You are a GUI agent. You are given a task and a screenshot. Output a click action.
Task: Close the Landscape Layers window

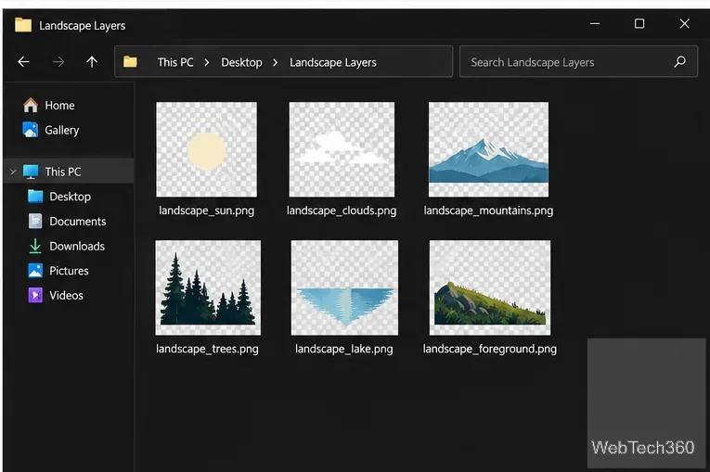click(x=684, y=23)
